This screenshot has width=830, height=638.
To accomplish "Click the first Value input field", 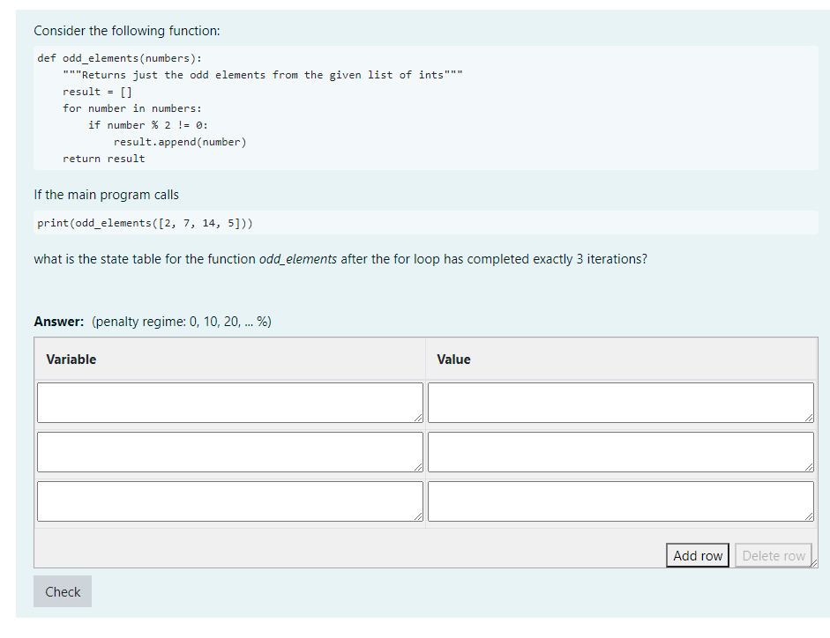I will coord(620,402).
